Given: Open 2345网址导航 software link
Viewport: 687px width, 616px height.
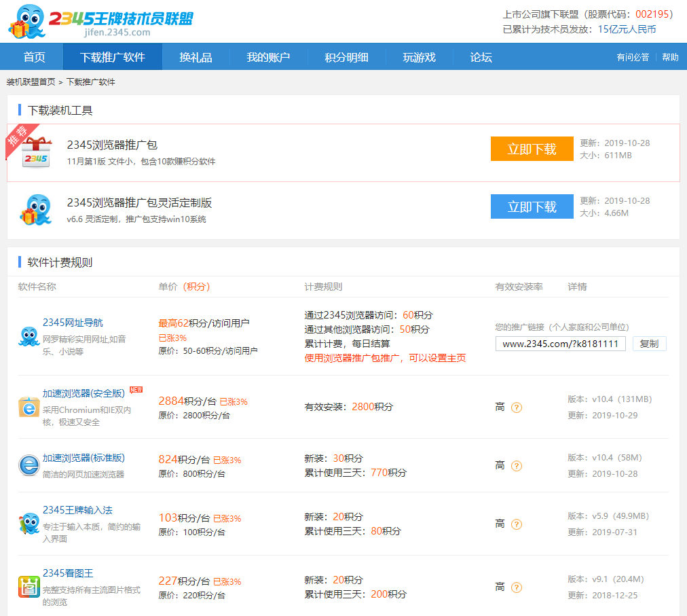Looking at the screenshot, I should click(73, 323).
